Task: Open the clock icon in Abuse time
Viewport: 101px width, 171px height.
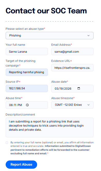Action: [27, 105]
